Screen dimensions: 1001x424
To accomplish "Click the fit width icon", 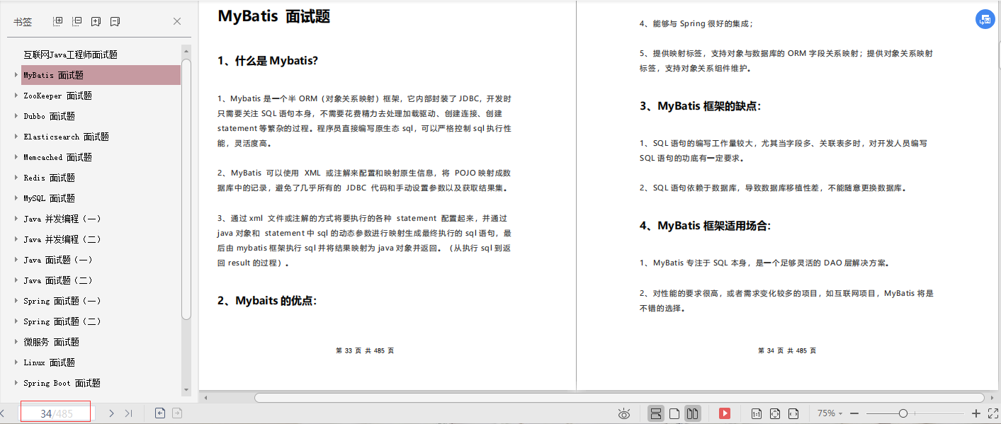I will pyautogui.click(x=793, y=413).
